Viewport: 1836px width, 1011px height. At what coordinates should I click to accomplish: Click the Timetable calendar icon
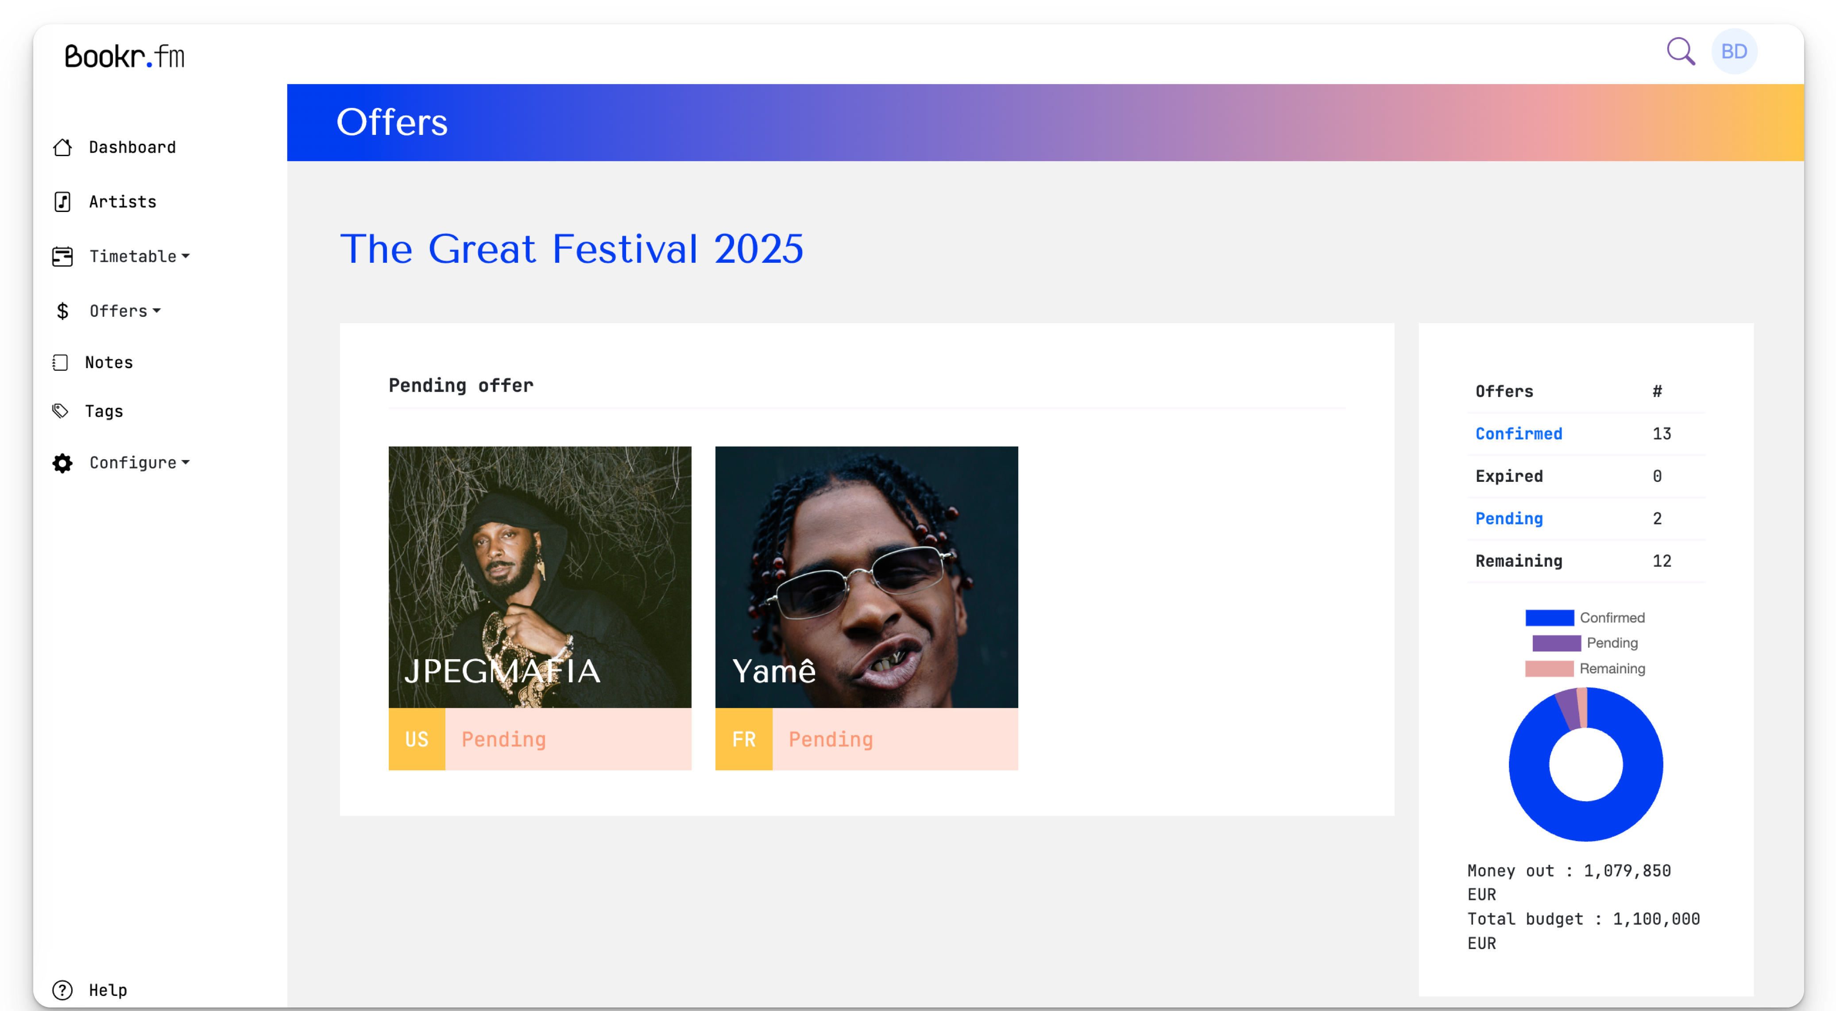click(63, 257)
